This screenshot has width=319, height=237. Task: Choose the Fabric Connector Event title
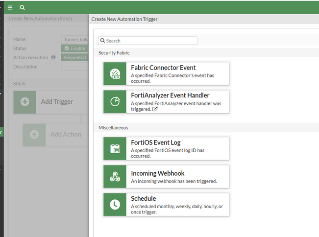(163, 68)
